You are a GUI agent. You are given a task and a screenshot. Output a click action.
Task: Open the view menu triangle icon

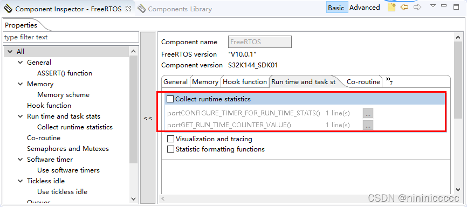click(434, 5)
